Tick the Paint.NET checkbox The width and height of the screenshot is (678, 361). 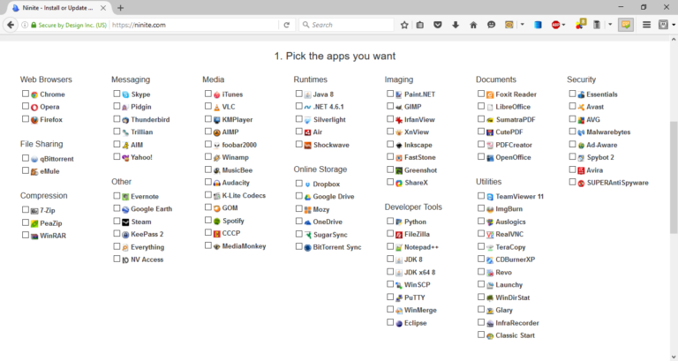[390, 94]
